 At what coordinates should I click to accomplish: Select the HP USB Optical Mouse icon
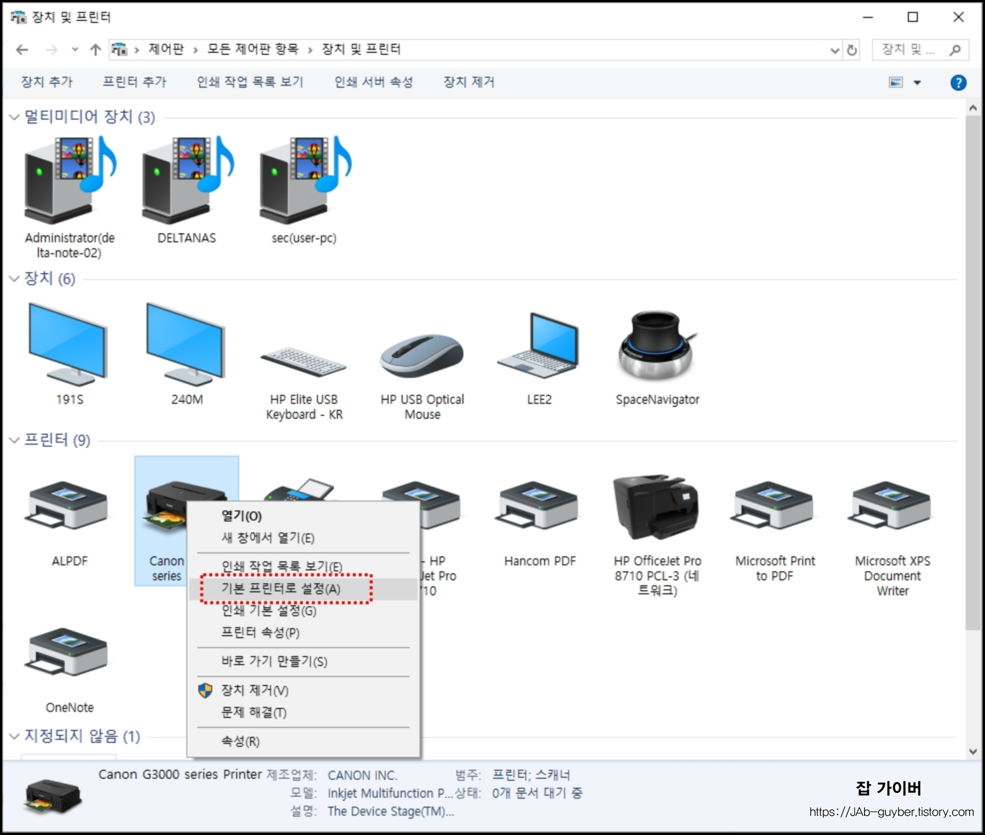coord(422,356)
